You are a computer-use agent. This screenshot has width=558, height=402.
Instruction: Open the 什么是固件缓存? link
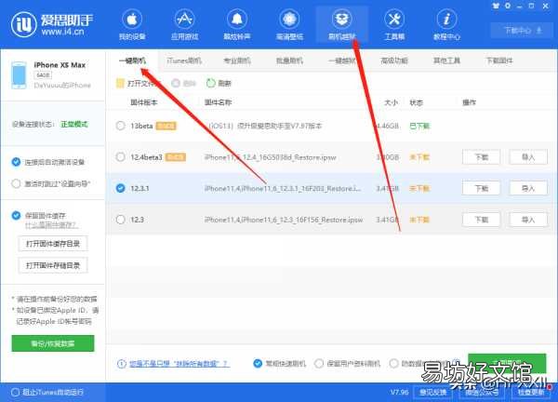coord(51,225)
